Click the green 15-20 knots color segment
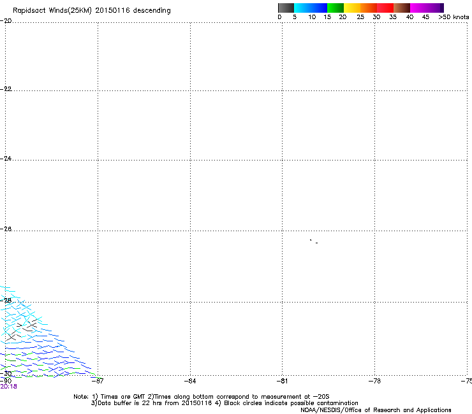 coord(336,8)
